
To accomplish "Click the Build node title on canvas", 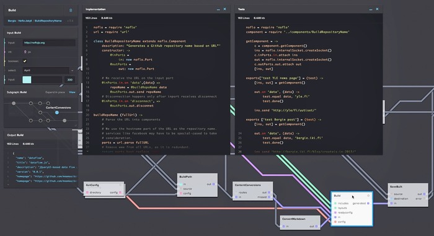I will (x=337, y=196).
